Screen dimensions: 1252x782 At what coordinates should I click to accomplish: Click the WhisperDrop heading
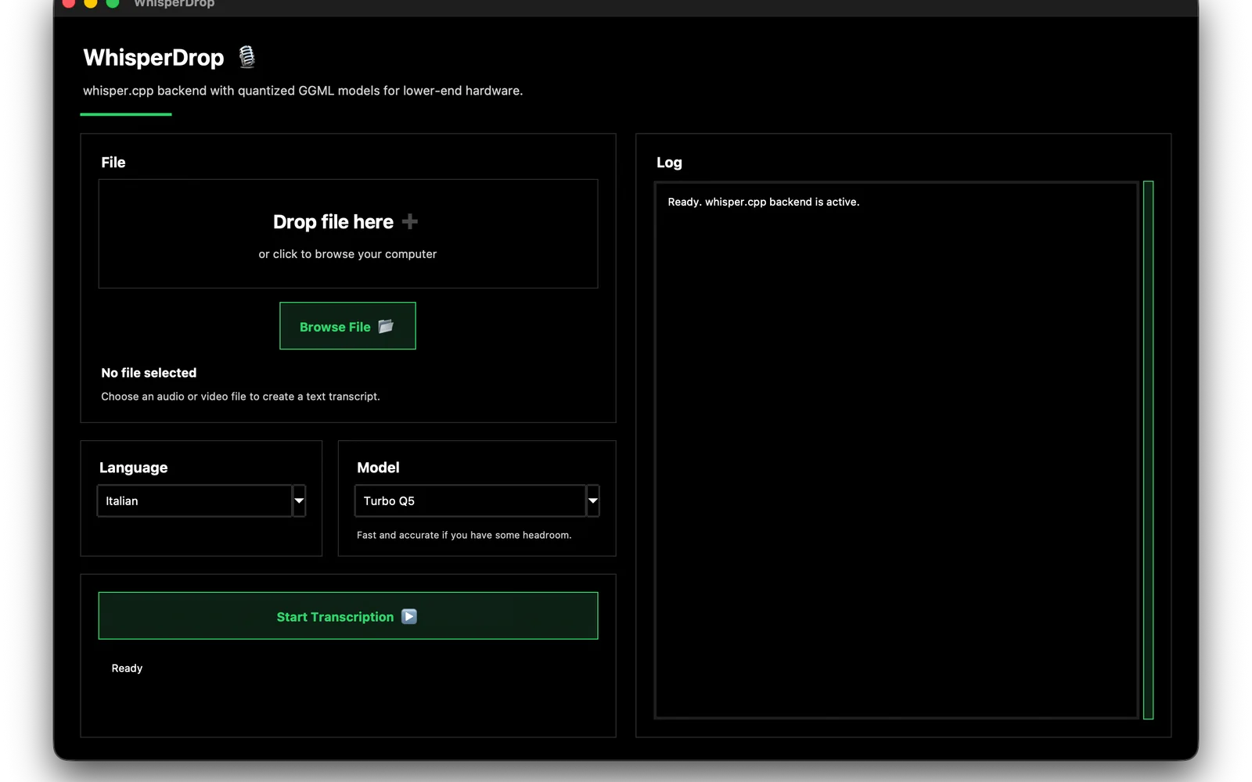(x=153, y=57)
